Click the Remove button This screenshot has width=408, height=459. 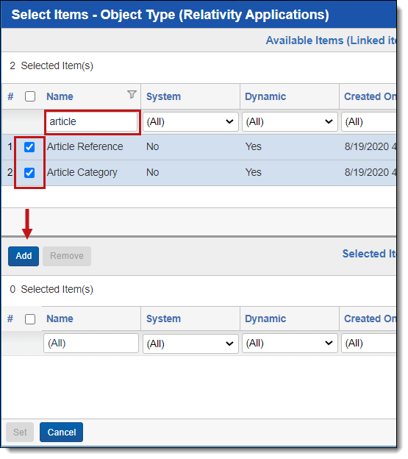(67, 256)
